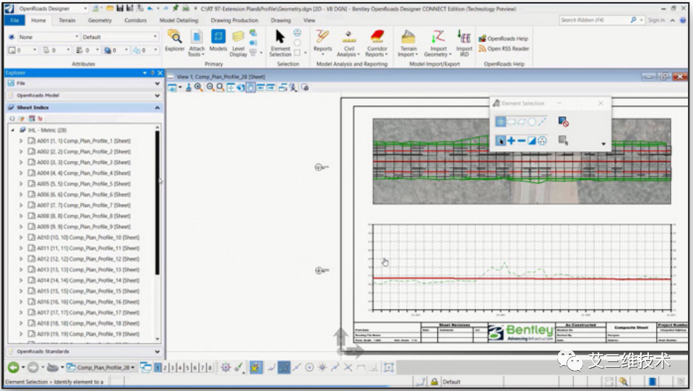
Task: Open the Drawing Production tab
Action: (x=234, y=21)
